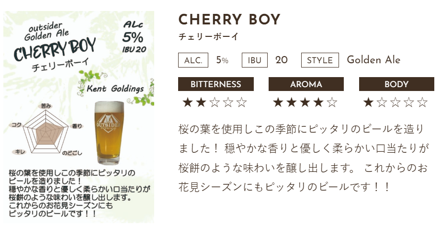Click the ALc 5% IBU 20 poster text
The image size is (441, 227).
click(133, 36)
